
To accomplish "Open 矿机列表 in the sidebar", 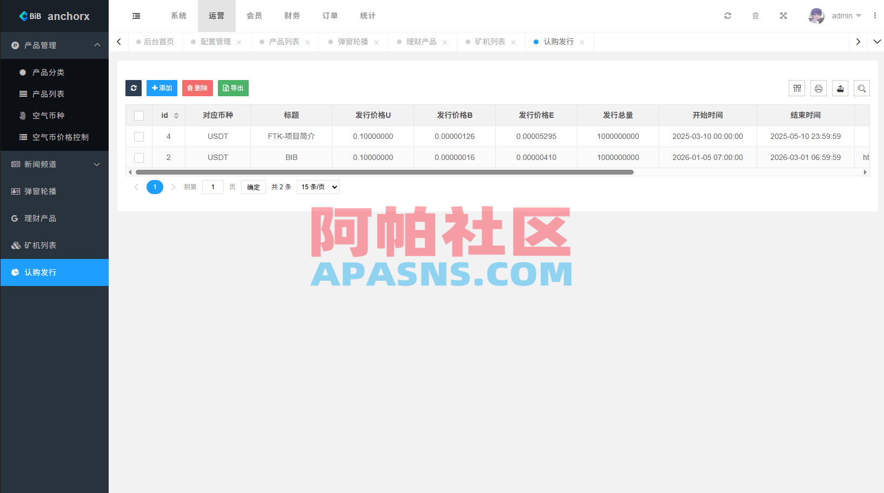I will pos(54,245).
